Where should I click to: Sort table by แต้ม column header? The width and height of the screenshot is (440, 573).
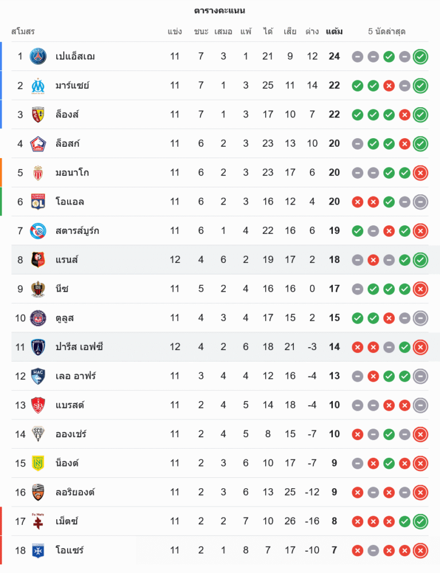point(334,32)
